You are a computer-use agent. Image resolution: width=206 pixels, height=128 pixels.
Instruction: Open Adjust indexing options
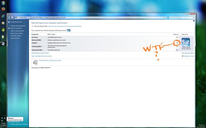pos(17,31)
